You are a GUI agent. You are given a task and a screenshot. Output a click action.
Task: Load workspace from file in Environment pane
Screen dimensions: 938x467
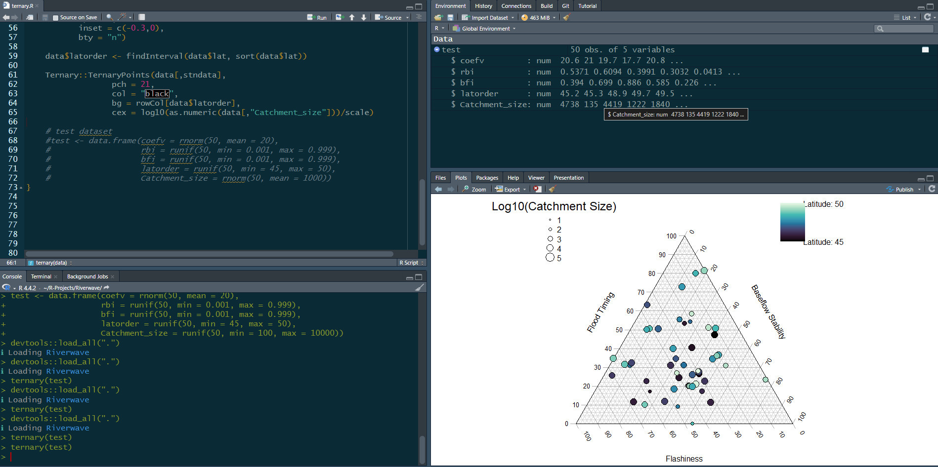coord(438,17)
